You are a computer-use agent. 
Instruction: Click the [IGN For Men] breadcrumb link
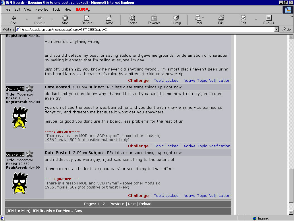[x=18, y=211]
